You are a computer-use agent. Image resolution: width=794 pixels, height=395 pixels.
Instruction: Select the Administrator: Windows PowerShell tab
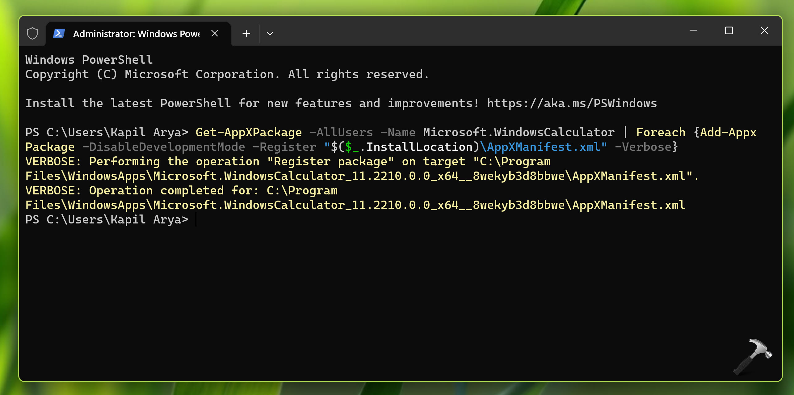(x=136, y=34)
